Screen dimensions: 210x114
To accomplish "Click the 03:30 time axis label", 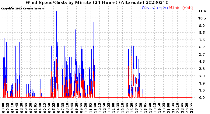I will coord(31,108).
